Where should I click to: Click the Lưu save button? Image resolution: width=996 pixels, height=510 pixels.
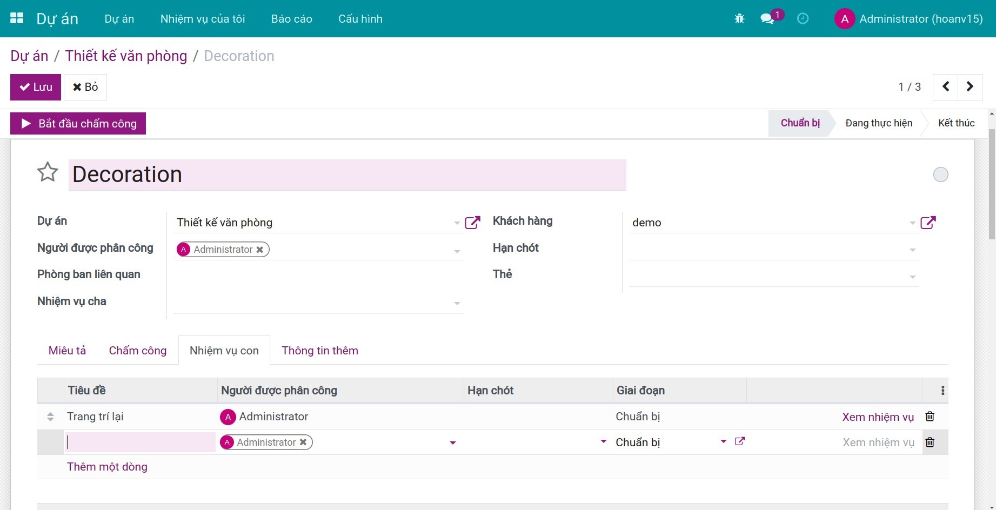pos(36,87)
